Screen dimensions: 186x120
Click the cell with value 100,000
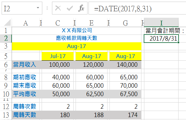pyautogui.click(x=58, y=65)
